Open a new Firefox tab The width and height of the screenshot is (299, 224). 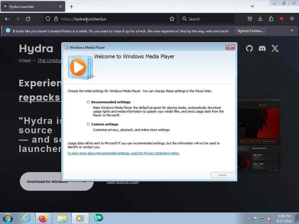tap(71, 7)
